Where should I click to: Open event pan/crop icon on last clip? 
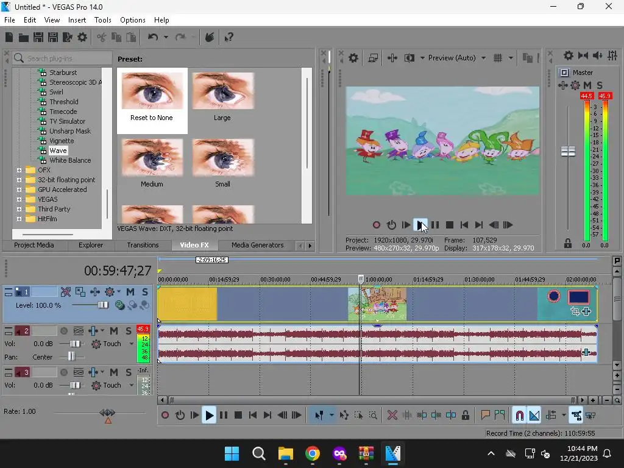tap(575, 311)
